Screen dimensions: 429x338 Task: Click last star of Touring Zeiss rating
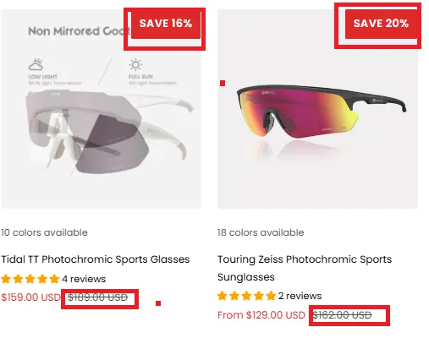pyautogui.click(x=271, y=296)
